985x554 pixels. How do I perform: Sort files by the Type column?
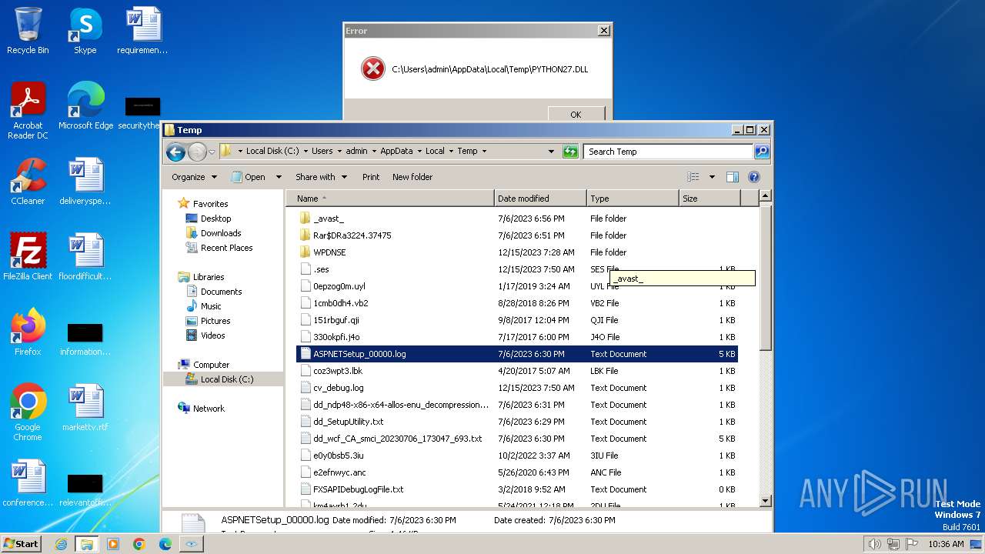[633, 199]
